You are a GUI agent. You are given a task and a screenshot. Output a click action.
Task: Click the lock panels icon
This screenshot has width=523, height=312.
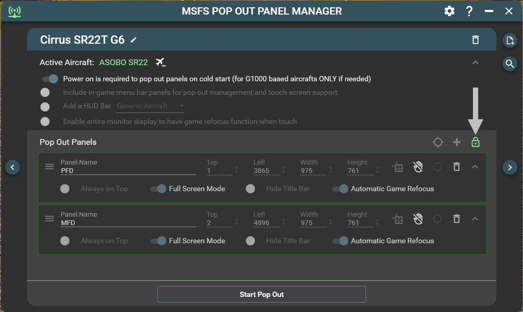point(475,142)
